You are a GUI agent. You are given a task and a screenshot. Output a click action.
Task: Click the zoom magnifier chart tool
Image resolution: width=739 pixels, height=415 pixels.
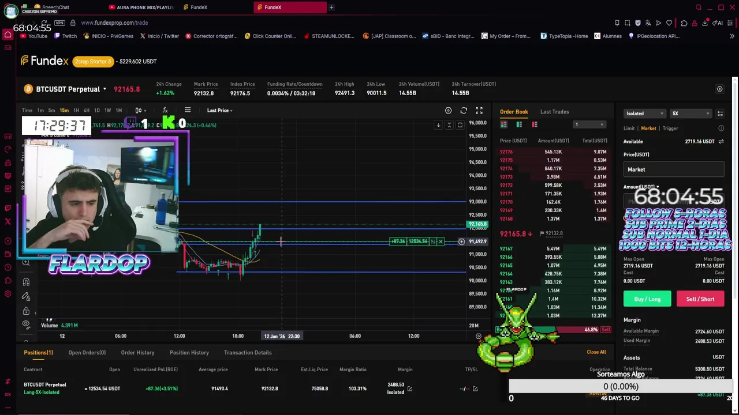pos(26,263)
